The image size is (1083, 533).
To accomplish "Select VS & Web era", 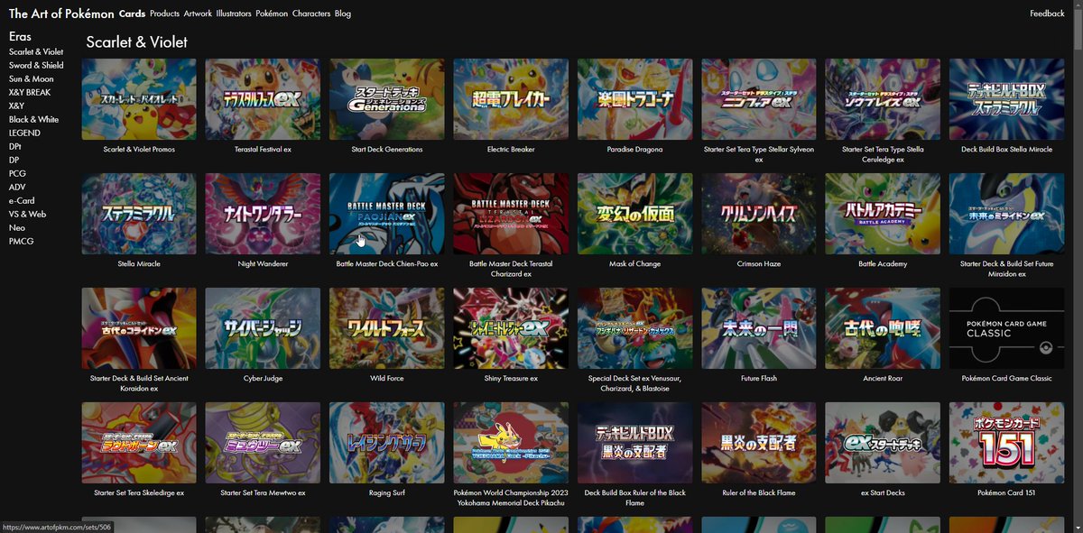I will click(27, 214).
